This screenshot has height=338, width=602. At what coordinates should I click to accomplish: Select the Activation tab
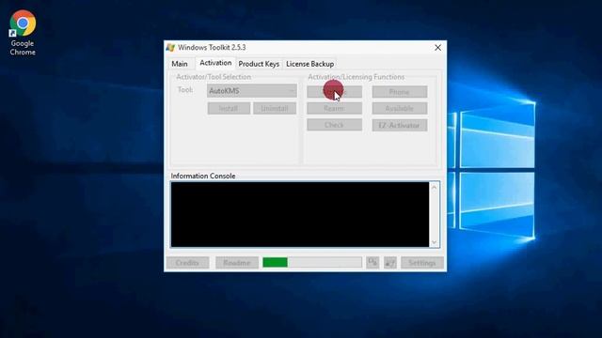[215, 63]
